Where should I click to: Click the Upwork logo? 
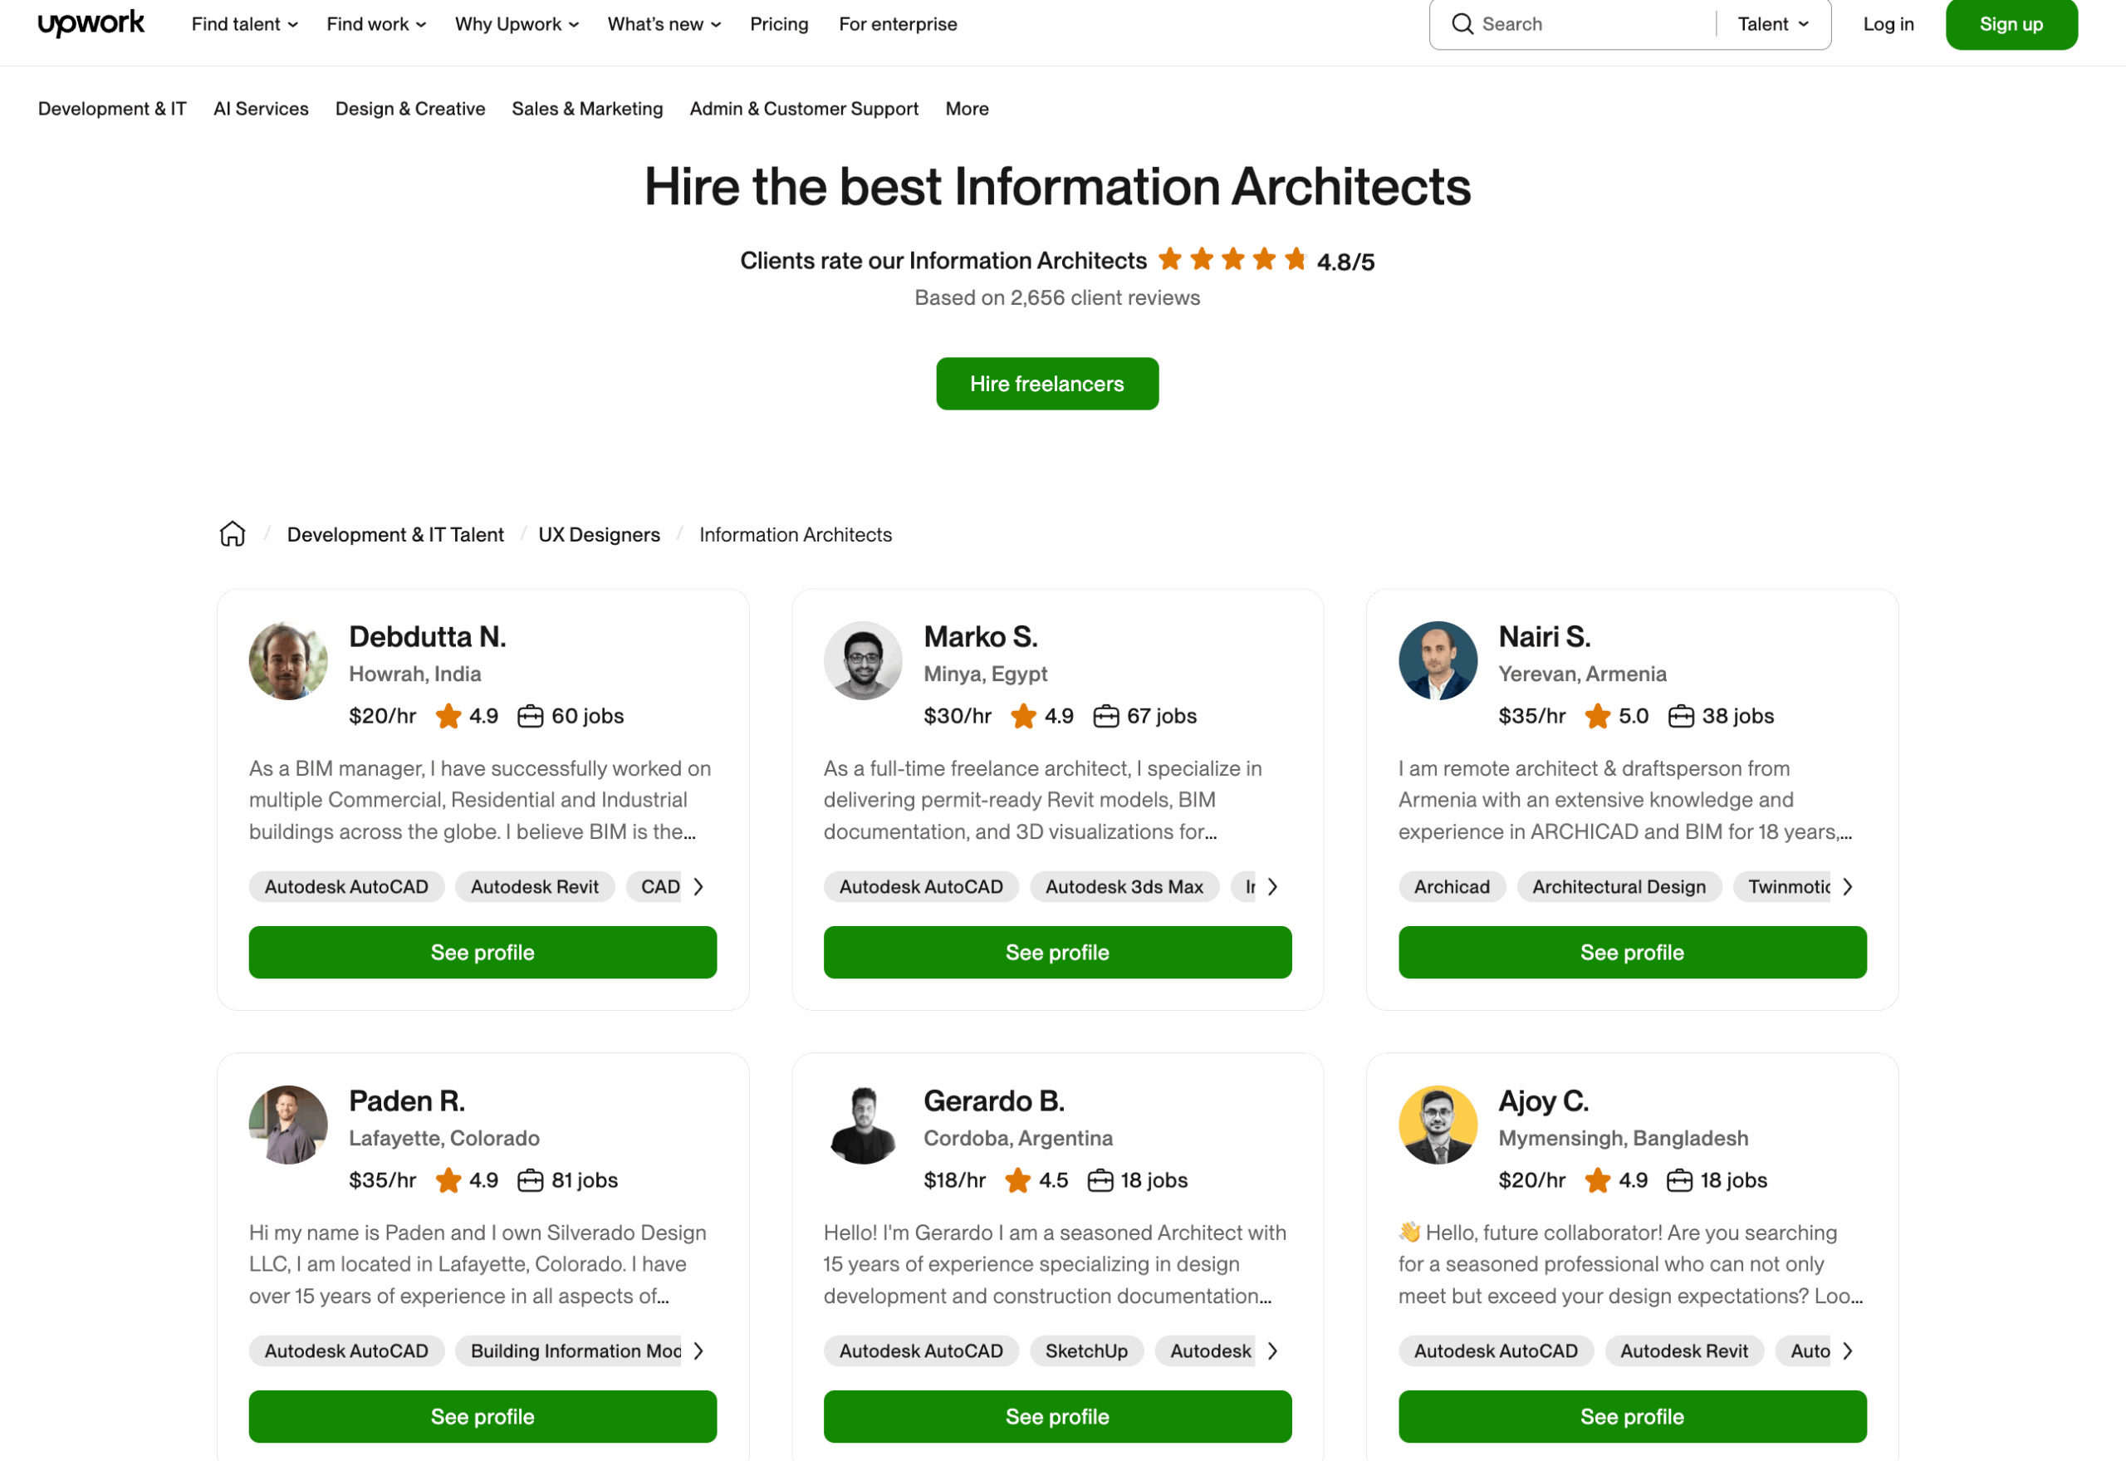(91, 24)
